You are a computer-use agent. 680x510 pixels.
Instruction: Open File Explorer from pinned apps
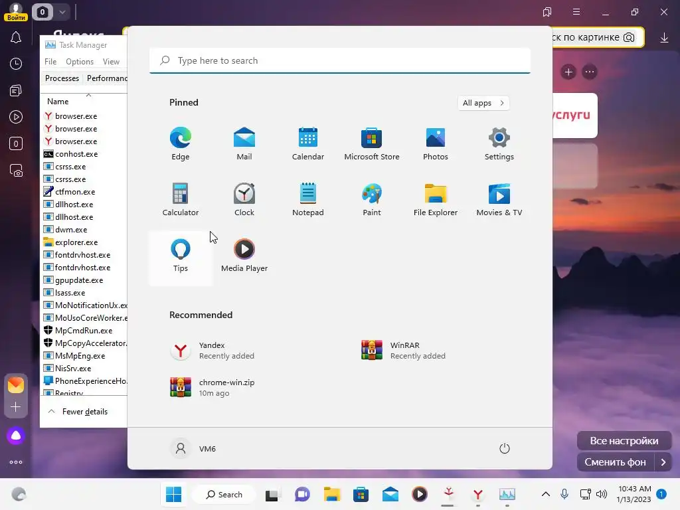tap(436, 199)
